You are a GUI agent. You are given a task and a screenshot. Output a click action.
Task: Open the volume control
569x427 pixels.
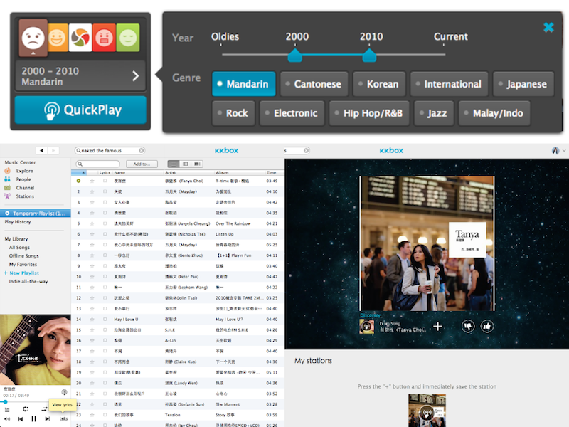[x=7, y=419]
